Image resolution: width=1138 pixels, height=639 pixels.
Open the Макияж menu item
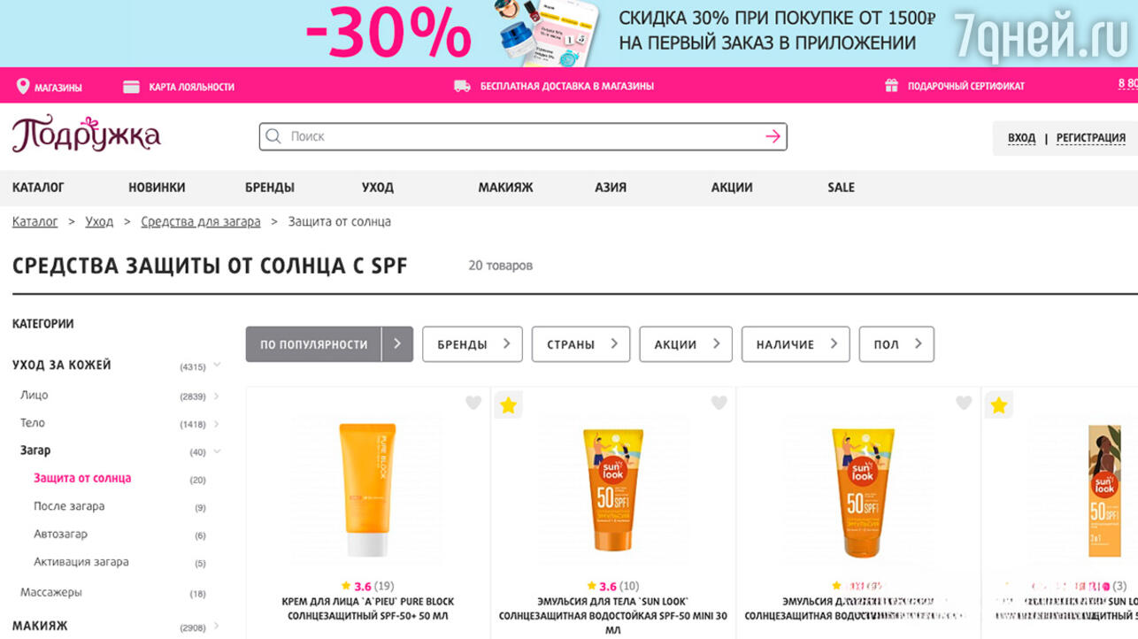505,188
